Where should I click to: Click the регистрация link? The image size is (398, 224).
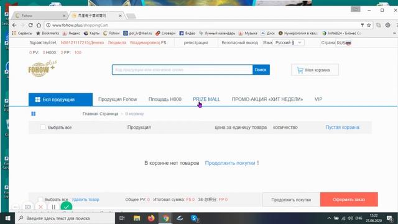coord(196,43)
